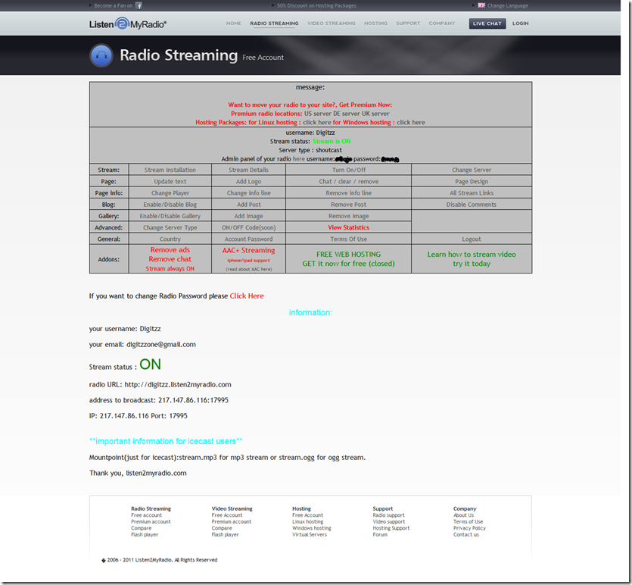Viewport: 632px width, 585px height.
Task: Click AAC+ Streaming addon link
Action: 249,251
